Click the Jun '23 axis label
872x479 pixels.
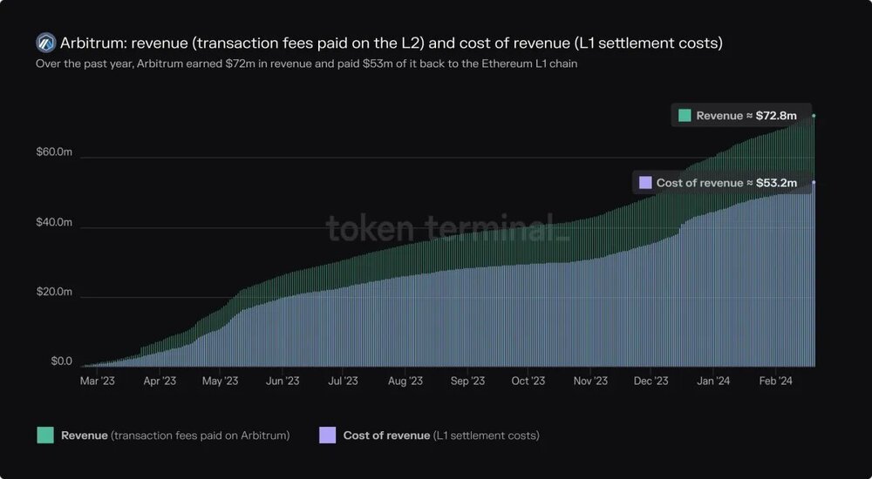point(283,381)
